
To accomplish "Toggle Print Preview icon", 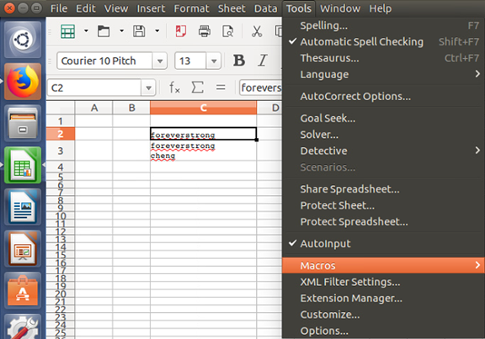I will (x=228, y=31).
